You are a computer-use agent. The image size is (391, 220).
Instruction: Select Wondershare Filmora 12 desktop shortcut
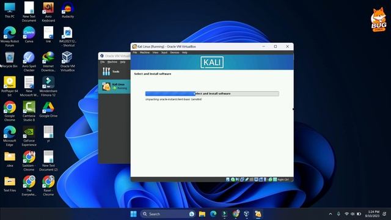point(48,86)
